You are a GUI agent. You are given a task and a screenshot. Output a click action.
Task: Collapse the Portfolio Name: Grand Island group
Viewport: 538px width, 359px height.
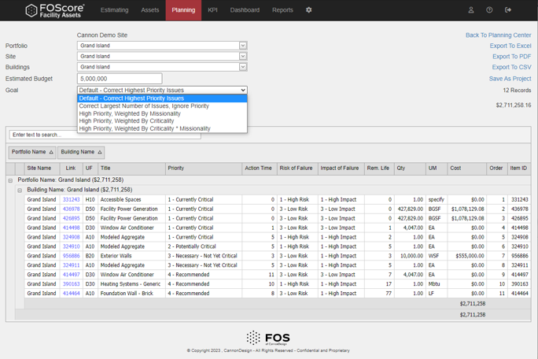(x=10, y=180)
